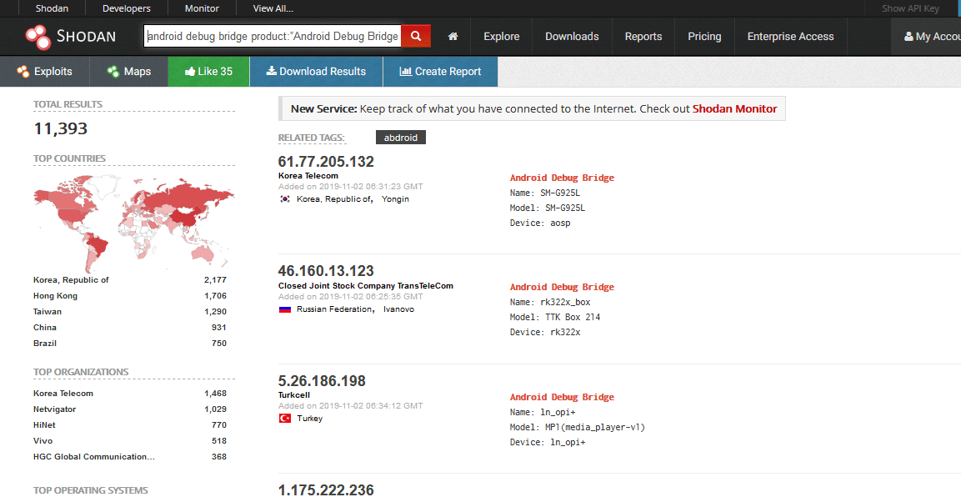
Task: Open the Shodan Monitor link
Action: click(734, 109)
